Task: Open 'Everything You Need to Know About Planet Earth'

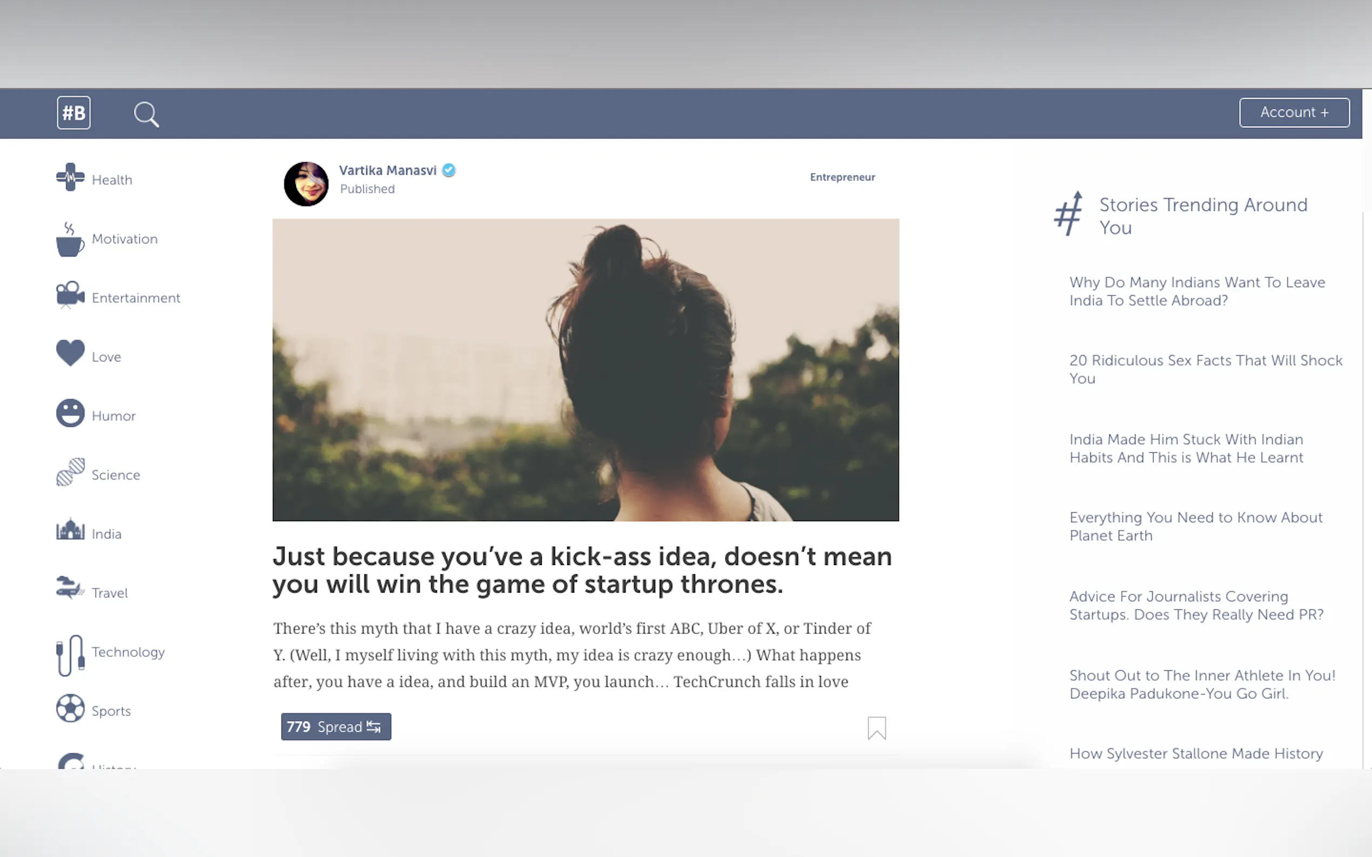Action: point(1195,527)
